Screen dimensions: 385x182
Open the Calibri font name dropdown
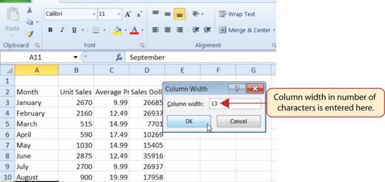(94, 14)
